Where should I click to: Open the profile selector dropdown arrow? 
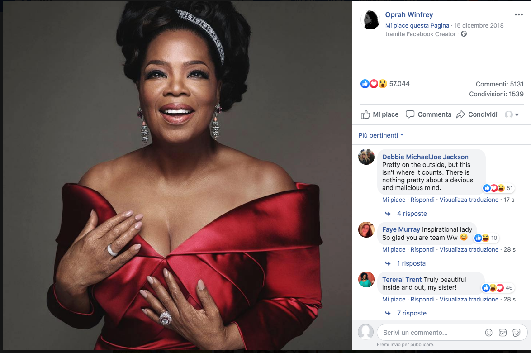tap(512, 114)
